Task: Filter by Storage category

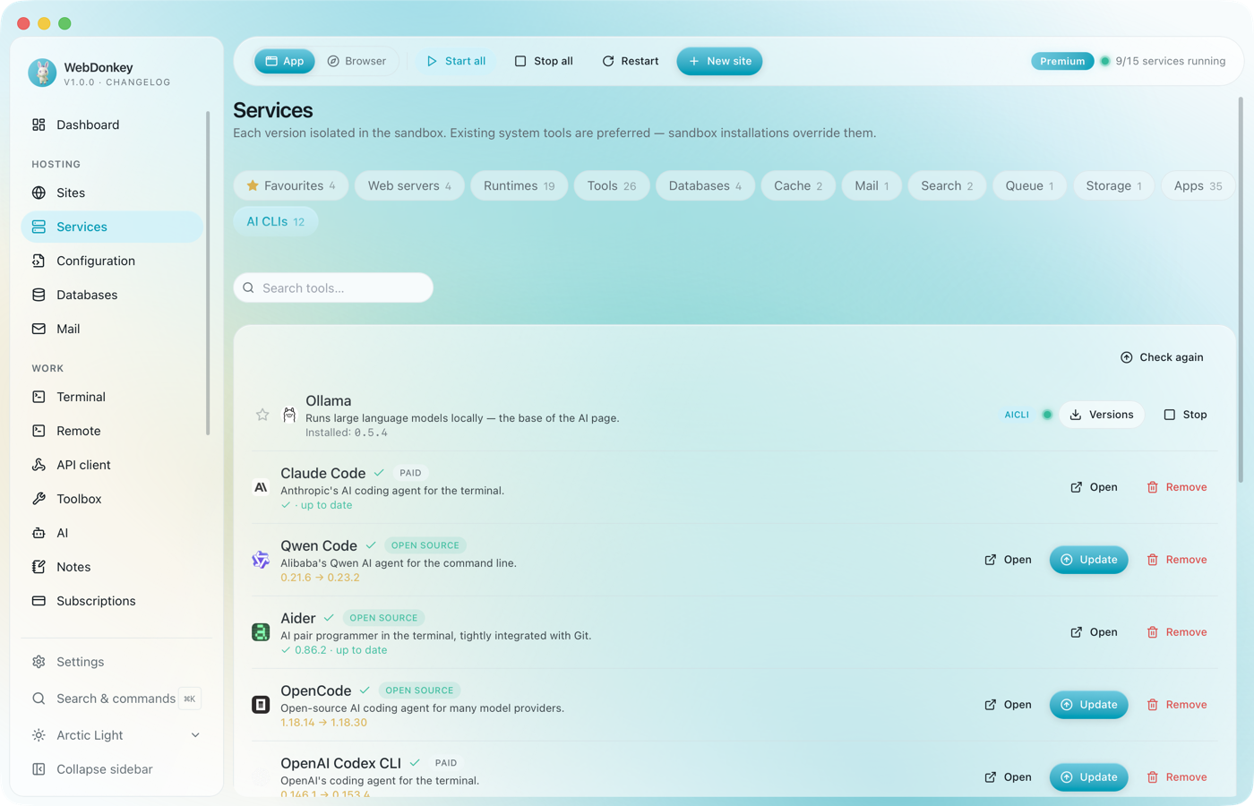Action: [x=1113, y=185]
